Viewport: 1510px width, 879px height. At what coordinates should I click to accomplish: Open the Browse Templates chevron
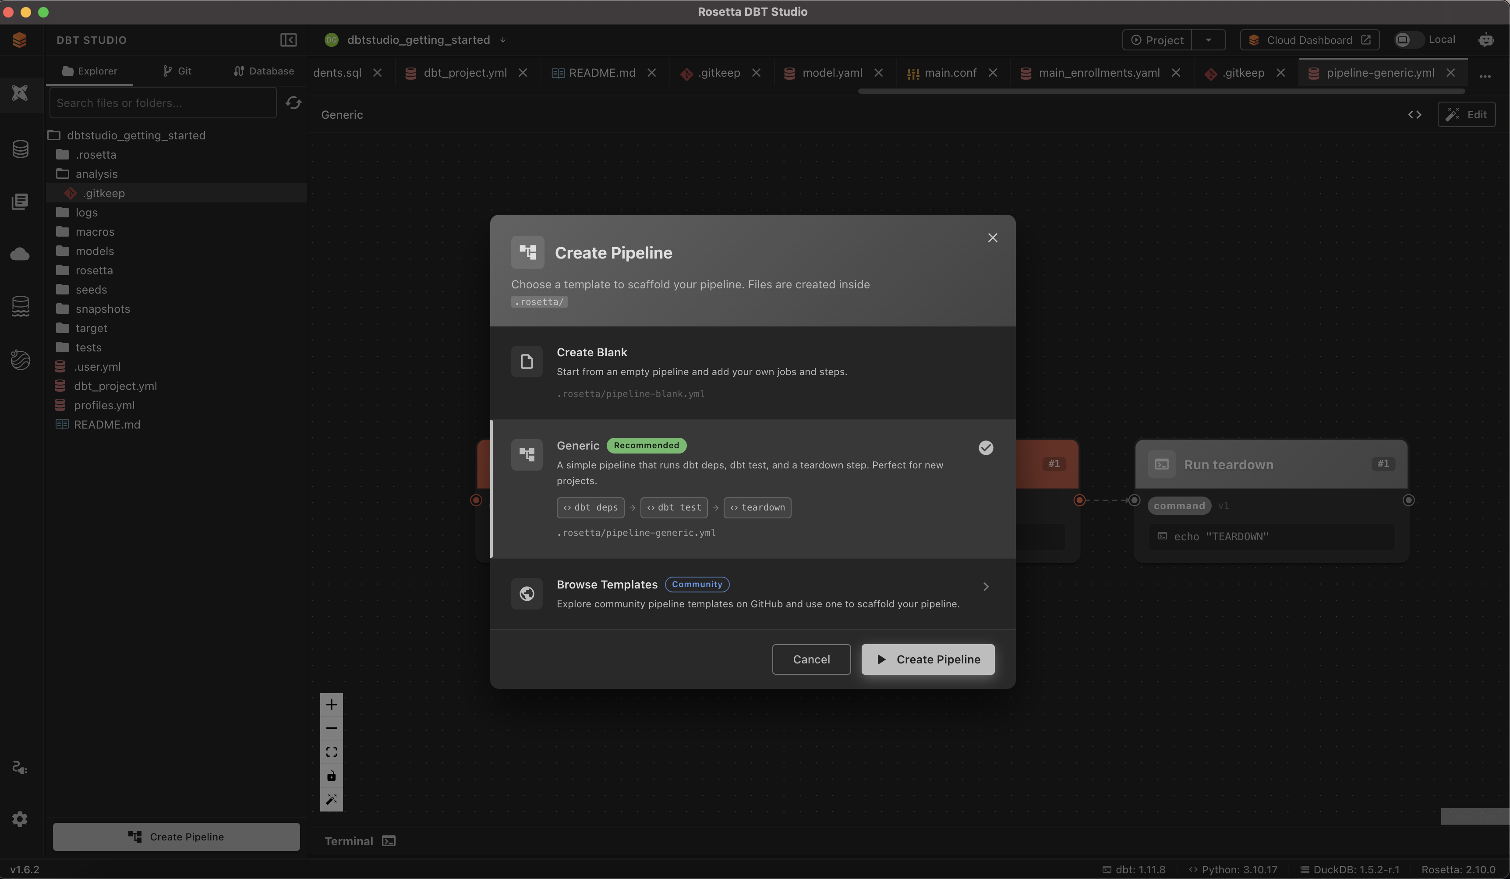pos(986,587)
